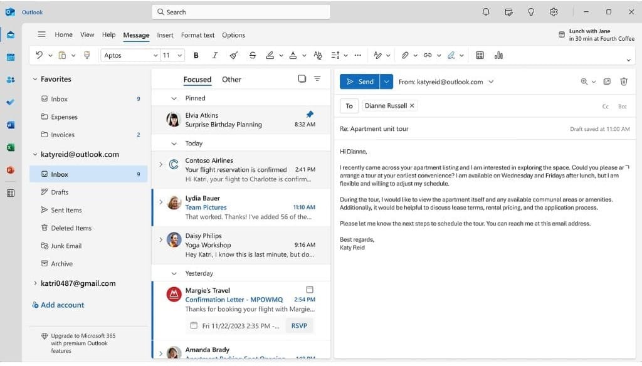Viewport: 642px width, 366px height.
Task: Open the Format text ribbon tab
Action: 197,35
